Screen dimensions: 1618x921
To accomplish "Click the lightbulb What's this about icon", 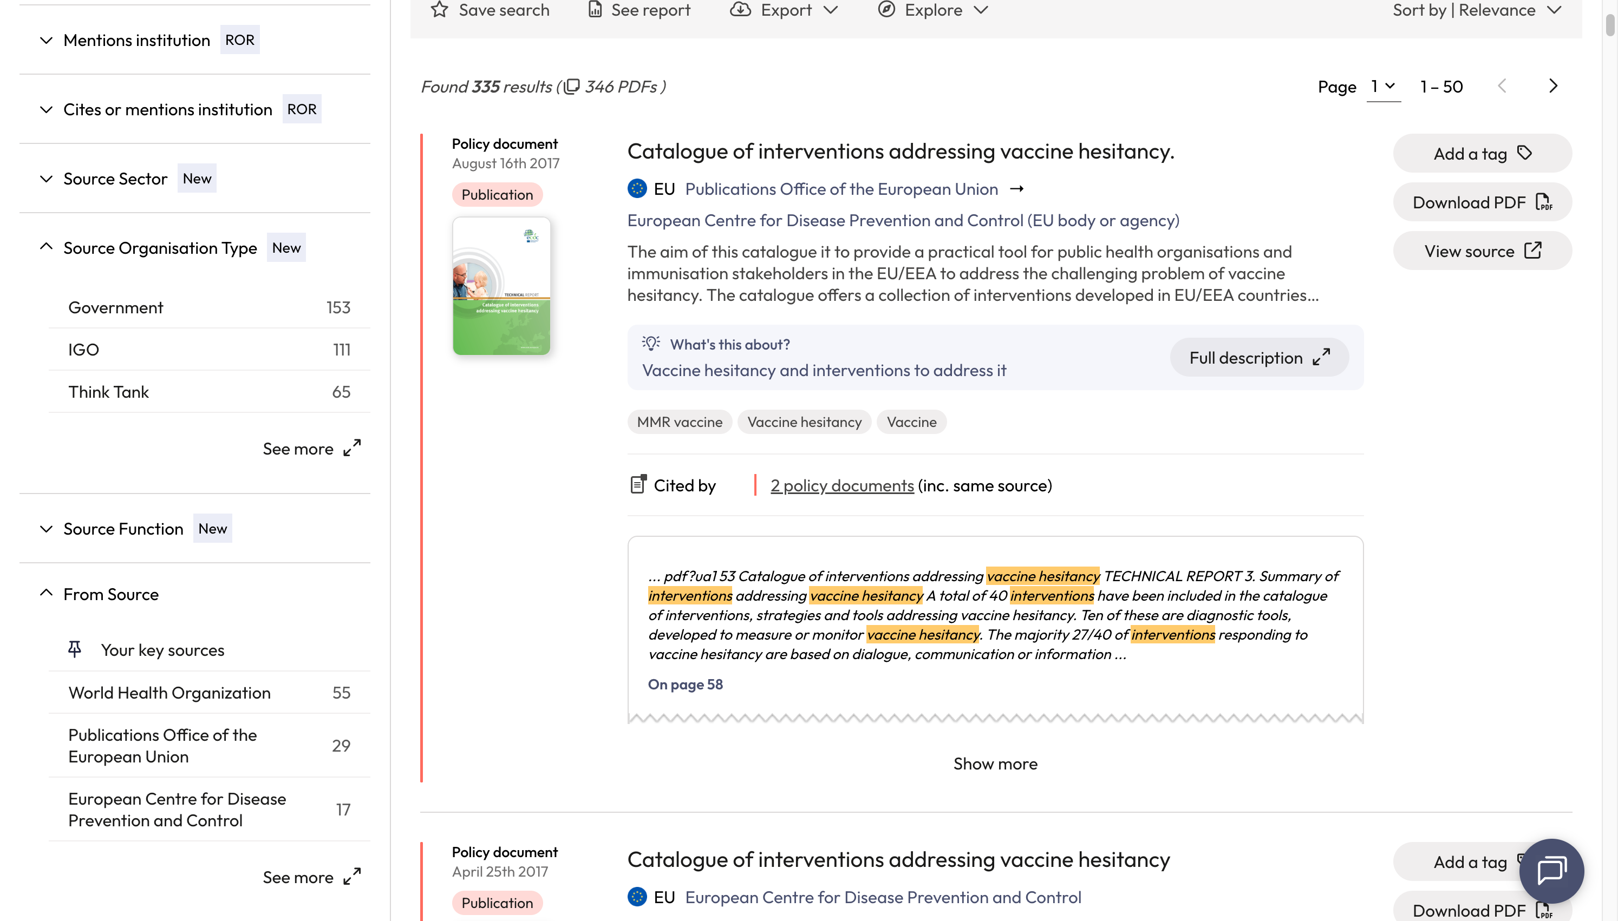I will tap(650, 344).
